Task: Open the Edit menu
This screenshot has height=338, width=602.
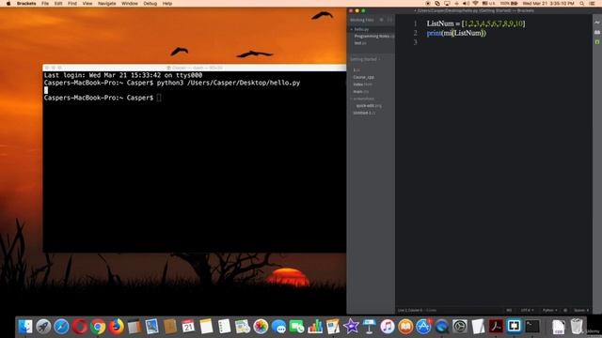Action: tap(58, 4)
